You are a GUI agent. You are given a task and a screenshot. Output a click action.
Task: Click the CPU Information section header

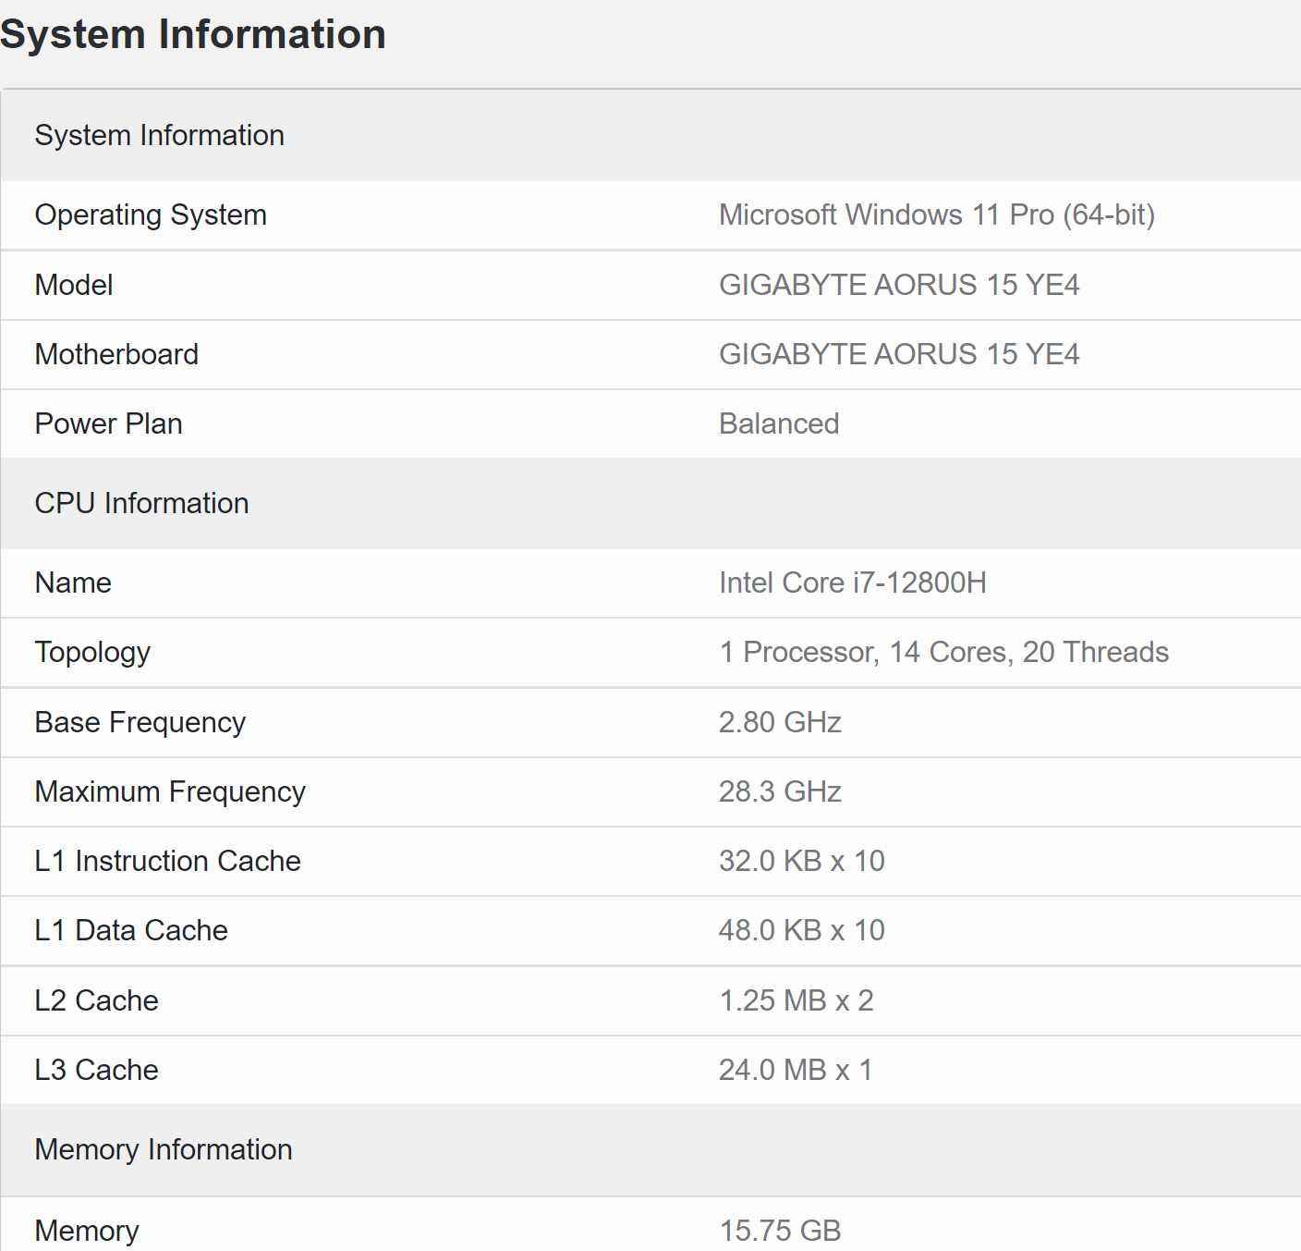tap(141, 504)
